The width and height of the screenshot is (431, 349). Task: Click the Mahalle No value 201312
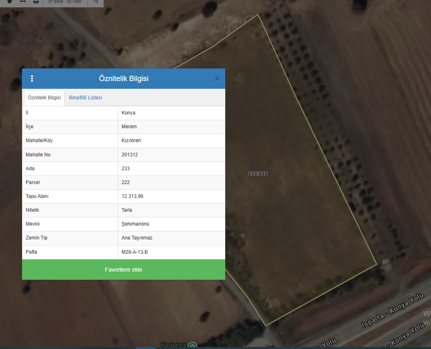[x=129, y=155]
